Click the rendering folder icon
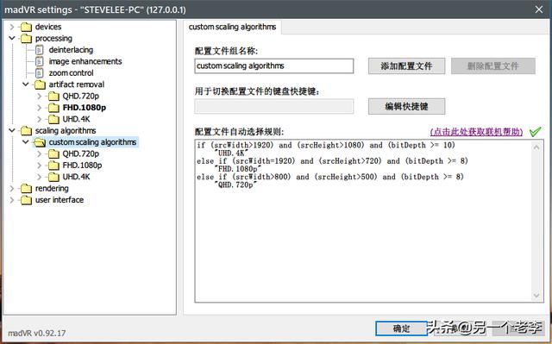 26,189
